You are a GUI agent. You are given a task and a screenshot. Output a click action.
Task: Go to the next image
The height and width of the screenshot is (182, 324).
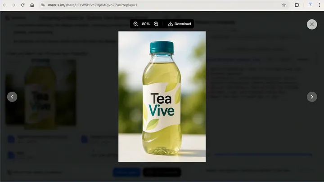pos(312,97)
